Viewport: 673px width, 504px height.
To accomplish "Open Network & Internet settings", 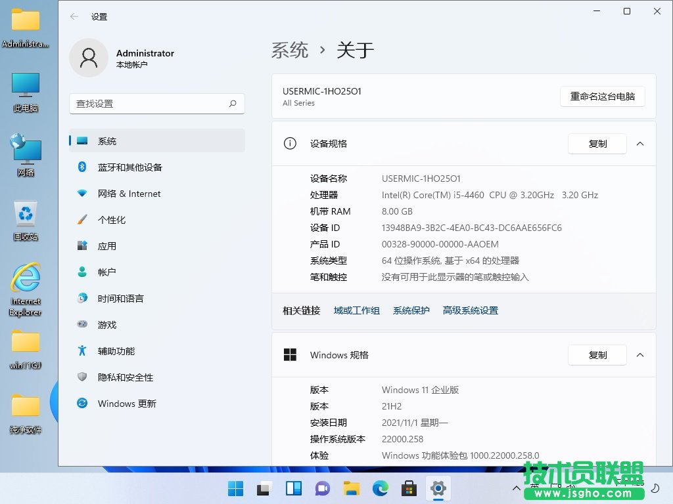I will 129,194.
